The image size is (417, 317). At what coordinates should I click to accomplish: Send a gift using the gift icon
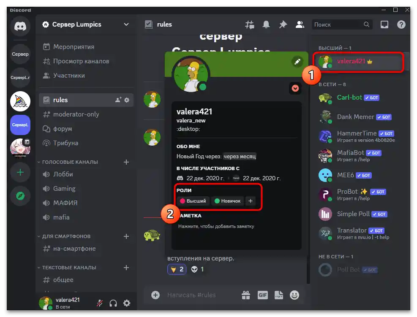coord(246,295)
